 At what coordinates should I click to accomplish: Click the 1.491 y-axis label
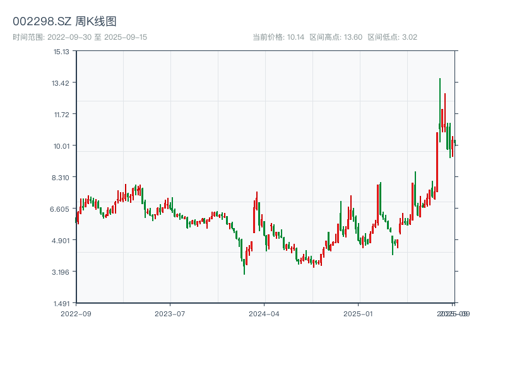pos(61,304)
